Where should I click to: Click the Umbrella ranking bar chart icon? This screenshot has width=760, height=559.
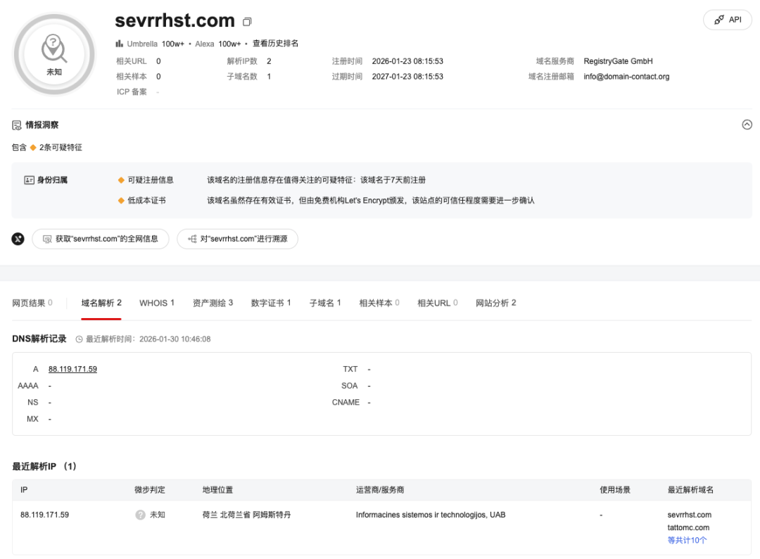(120, 44)
